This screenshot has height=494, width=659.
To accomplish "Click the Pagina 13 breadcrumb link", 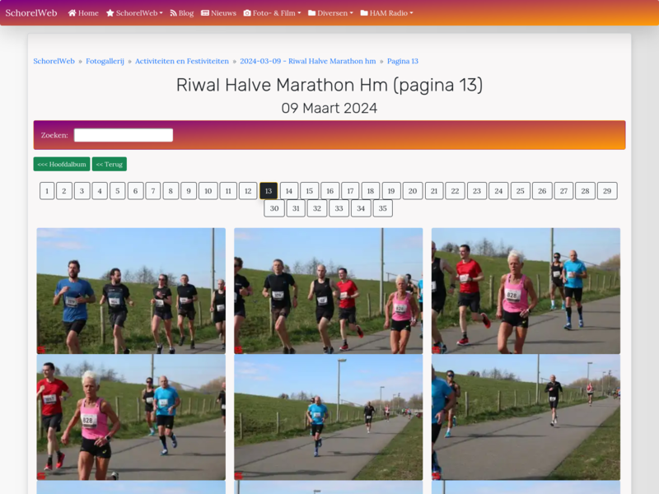I will point(403,61).
